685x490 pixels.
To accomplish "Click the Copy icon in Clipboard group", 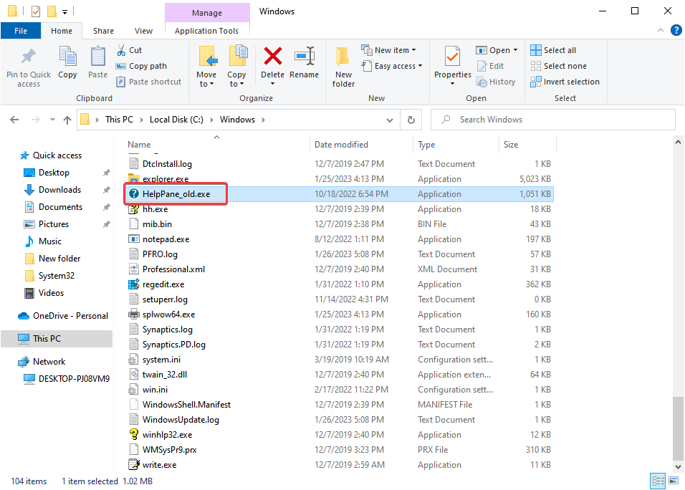I will coord(67,57).
